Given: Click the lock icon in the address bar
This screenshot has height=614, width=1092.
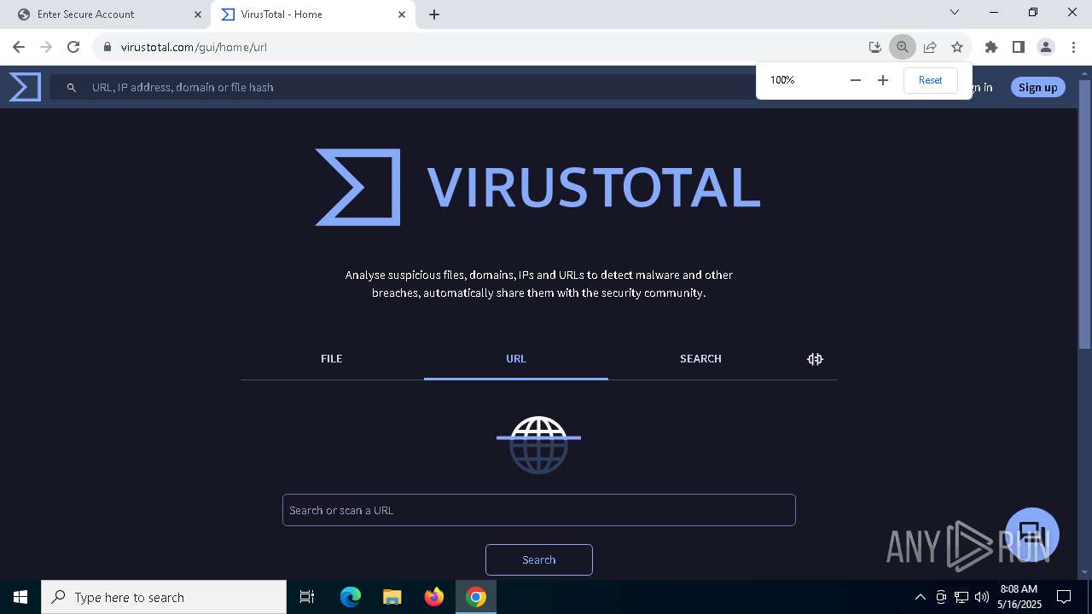Looking at the screenshot, I should tap(107, 47).
